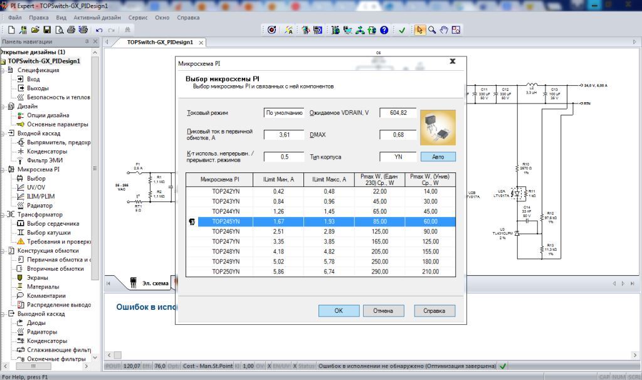Open Вход in the navigation tree
The width and height of the screenshot is (642, 380).
(33, 79)
